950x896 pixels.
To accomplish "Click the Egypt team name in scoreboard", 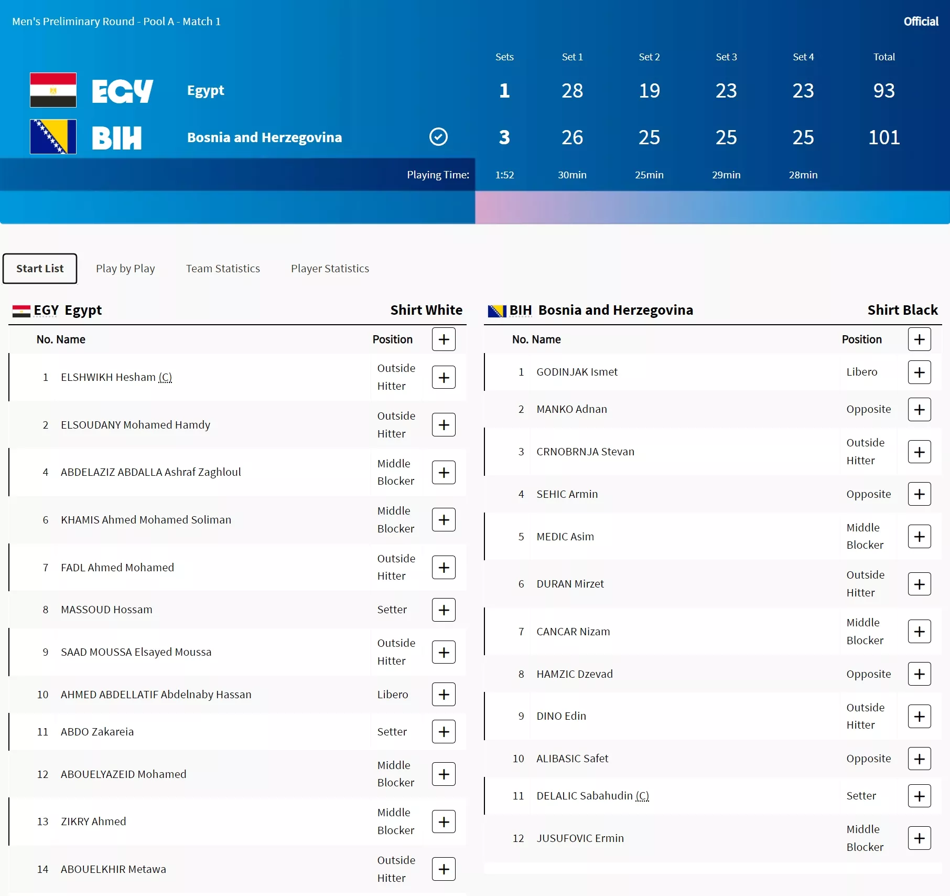I will pyautogui.click(x=206, y=90).
